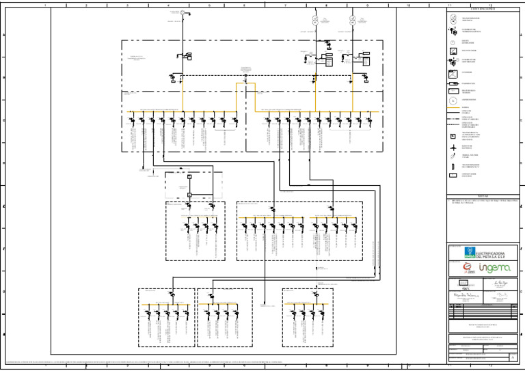The image size is (525, 371).
Task: Click the left main yellow busbar
Action: (182, 111)
